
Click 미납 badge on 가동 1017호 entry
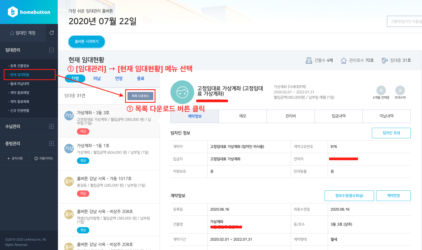[x=83, y=193]
